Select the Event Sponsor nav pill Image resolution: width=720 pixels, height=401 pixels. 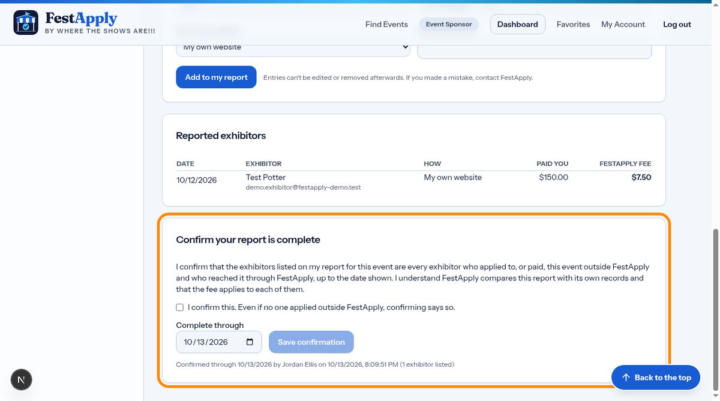tap(449, 25)
